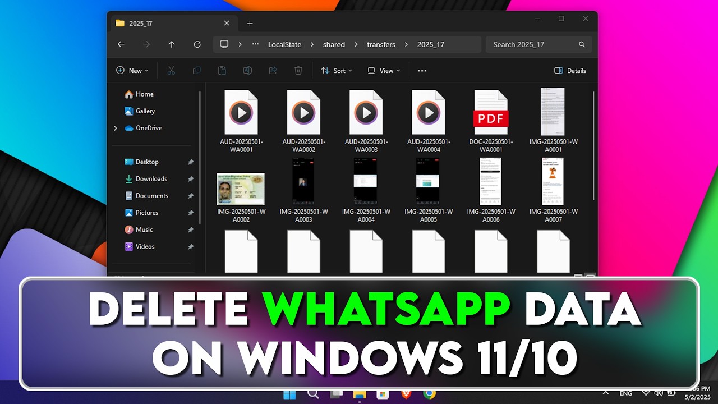Click the Paste clipboard icon
The image size is (718, 404).
click(x=222, y=71)
